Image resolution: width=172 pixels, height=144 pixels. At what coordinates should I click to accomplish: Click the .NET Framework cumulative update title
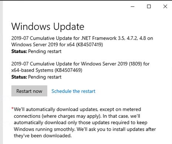(x=82, y=41)
